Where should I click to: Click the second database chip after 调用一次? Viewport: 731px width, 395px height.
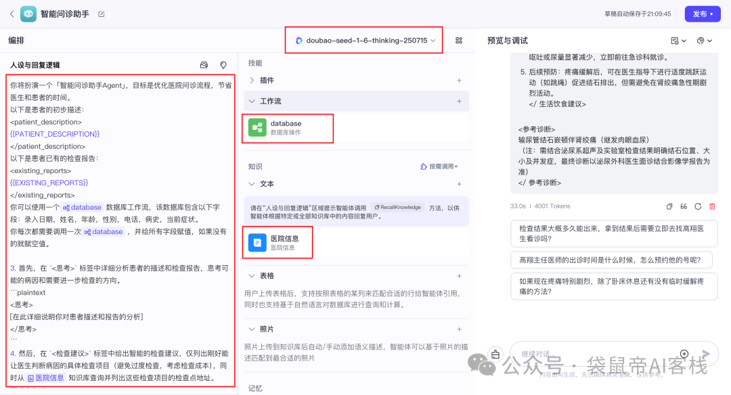[x=104, y=231]
